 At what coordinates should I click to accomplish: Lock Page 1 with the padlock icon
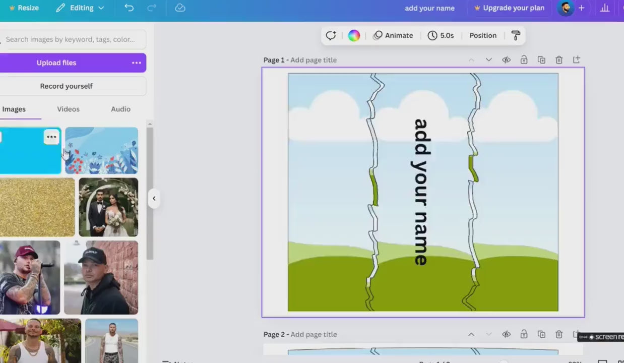point(524,60)
